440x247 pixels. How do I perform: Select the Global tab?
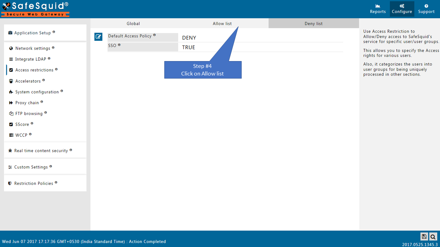[x=133, y=24]
